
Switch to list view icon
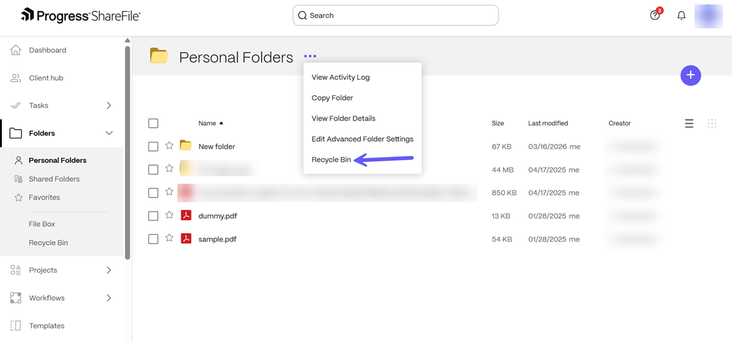(689, 123)
